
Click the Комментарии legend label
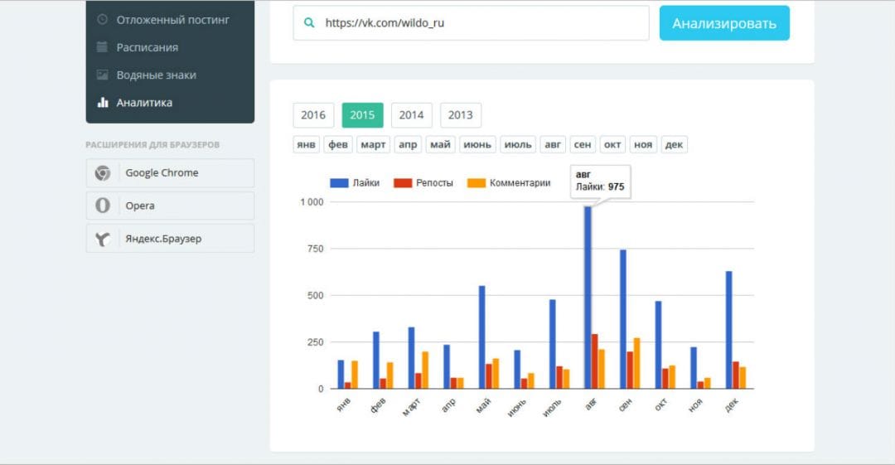[x=520, y=183]
